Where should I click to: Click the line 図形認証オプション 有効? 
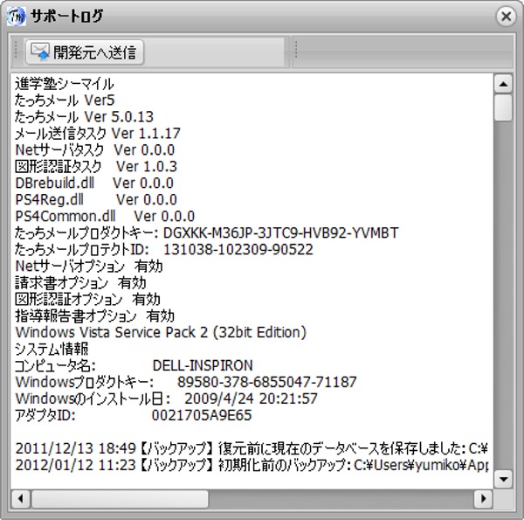pos(87,299)
